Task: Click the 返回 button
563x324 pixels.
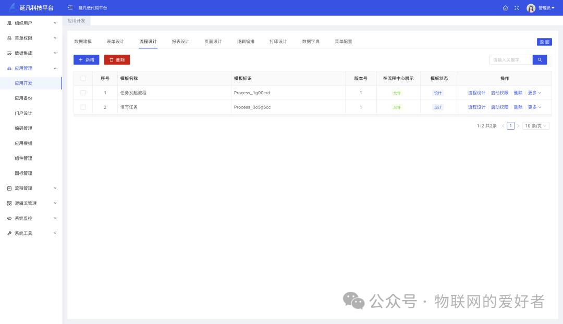Action: (x=544, y=42)
